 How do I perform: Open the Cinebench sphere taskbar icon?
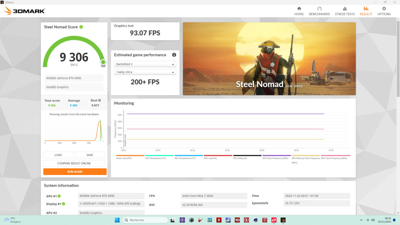[255, 220]
